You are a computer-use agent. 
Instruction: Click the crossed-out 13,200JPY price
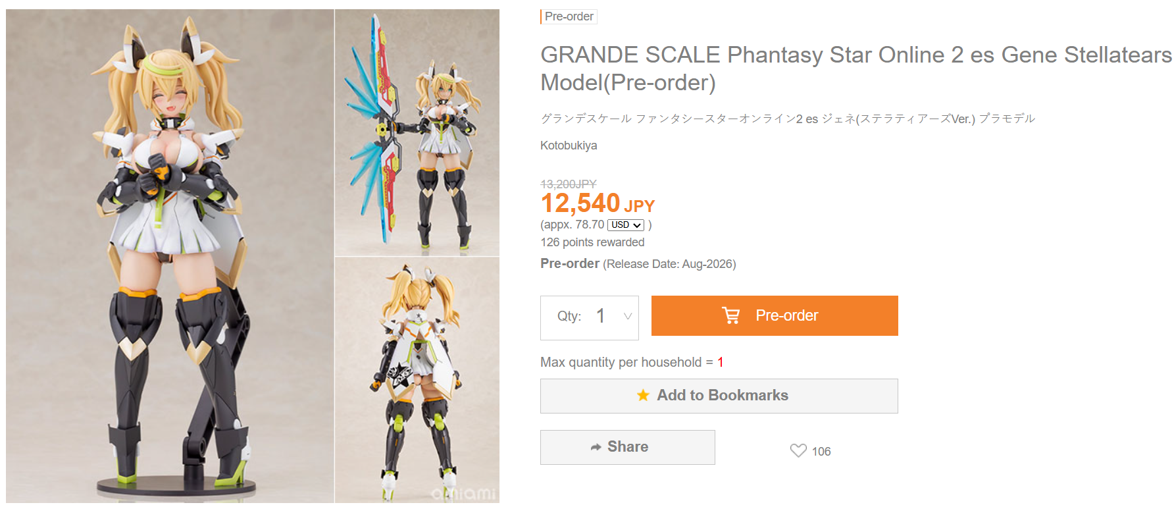coord(568,184)
